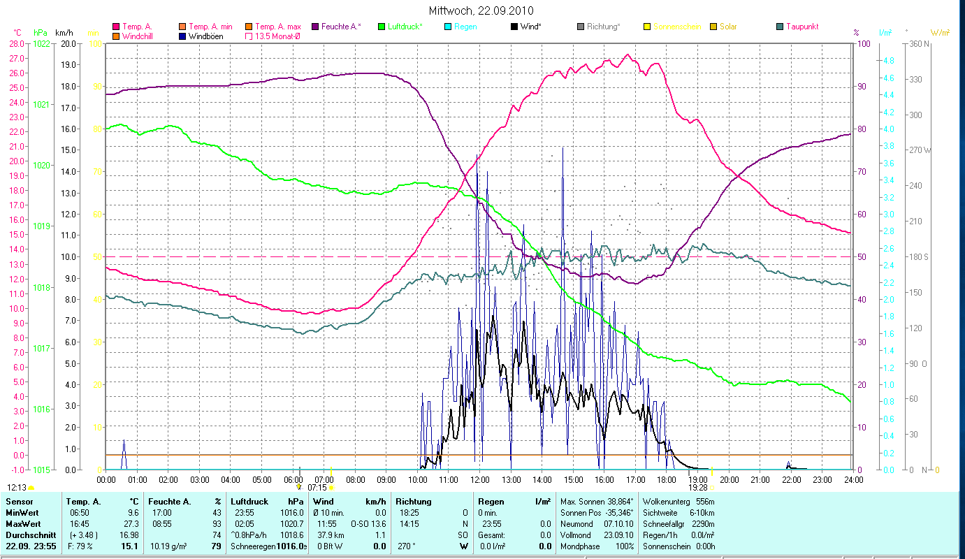Click the Regen/1h 0.0l/m² entry
Image resolution: width=965 pixels, height=559 pixels.
(679, 535)
